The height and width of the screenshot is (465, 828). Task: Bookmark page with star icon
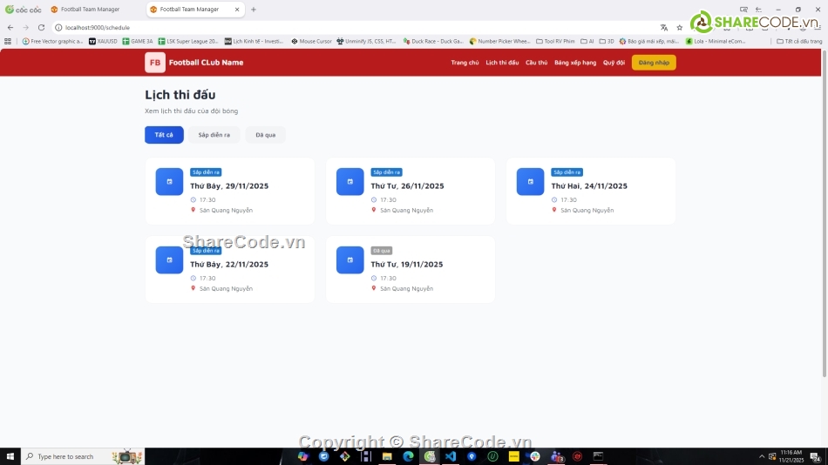coord(680,28)
